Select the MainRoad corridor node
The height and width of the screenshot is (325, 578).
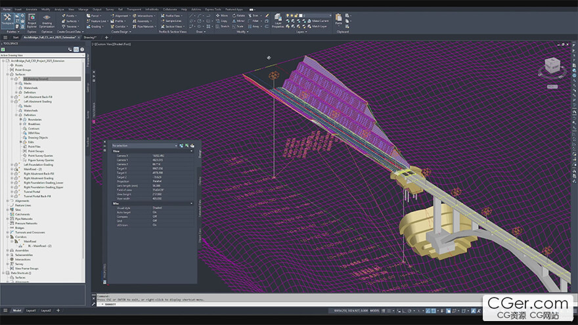click(x=30, y=242)
